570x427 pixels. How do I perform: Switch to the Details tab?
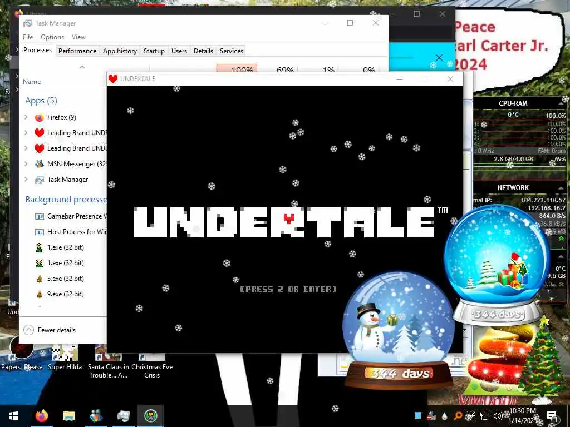(x=203, y=51)
